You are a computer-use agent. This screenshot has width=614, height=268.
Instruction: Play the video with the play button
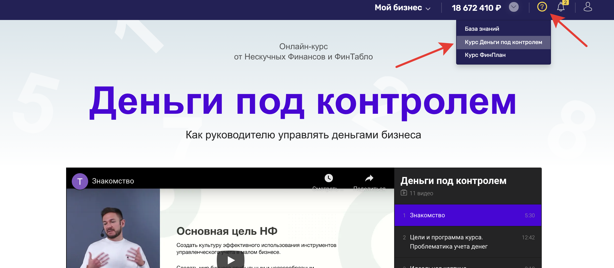pos(231,260)
